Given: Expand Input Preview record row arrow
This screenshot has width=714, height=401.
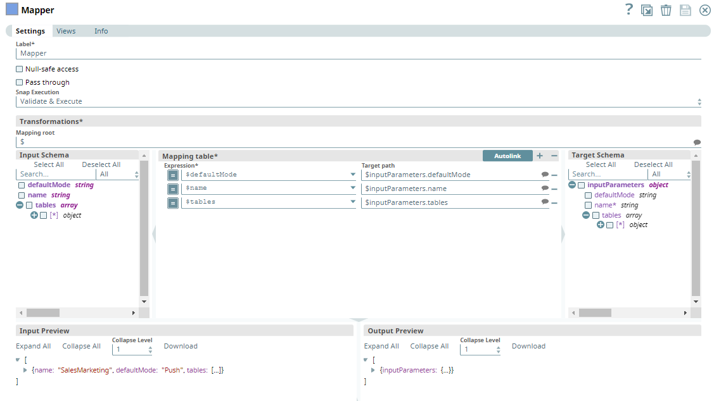Looking at the screenshot, I should pos(25,370).
